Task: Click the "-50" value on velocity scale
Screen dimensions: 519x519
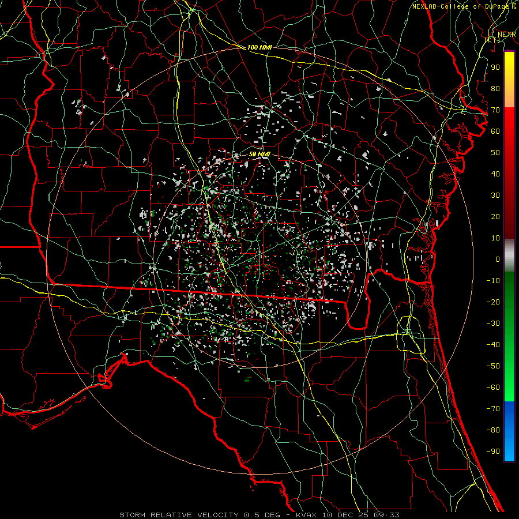Action: [493, 366]
